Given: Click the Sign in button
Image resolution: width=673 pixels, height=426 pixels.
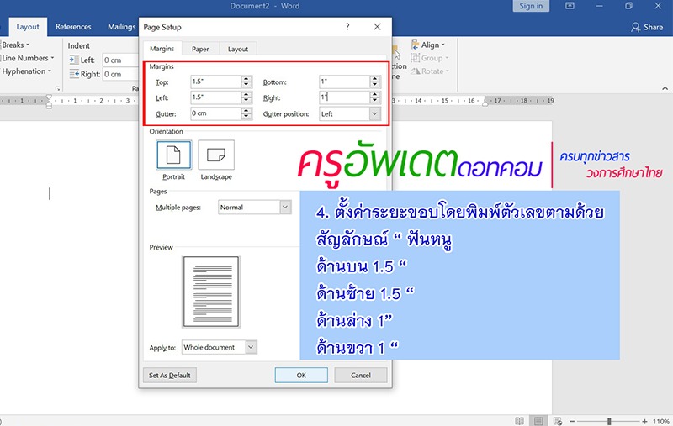Looking at the screenshot, I should [531, 6].
